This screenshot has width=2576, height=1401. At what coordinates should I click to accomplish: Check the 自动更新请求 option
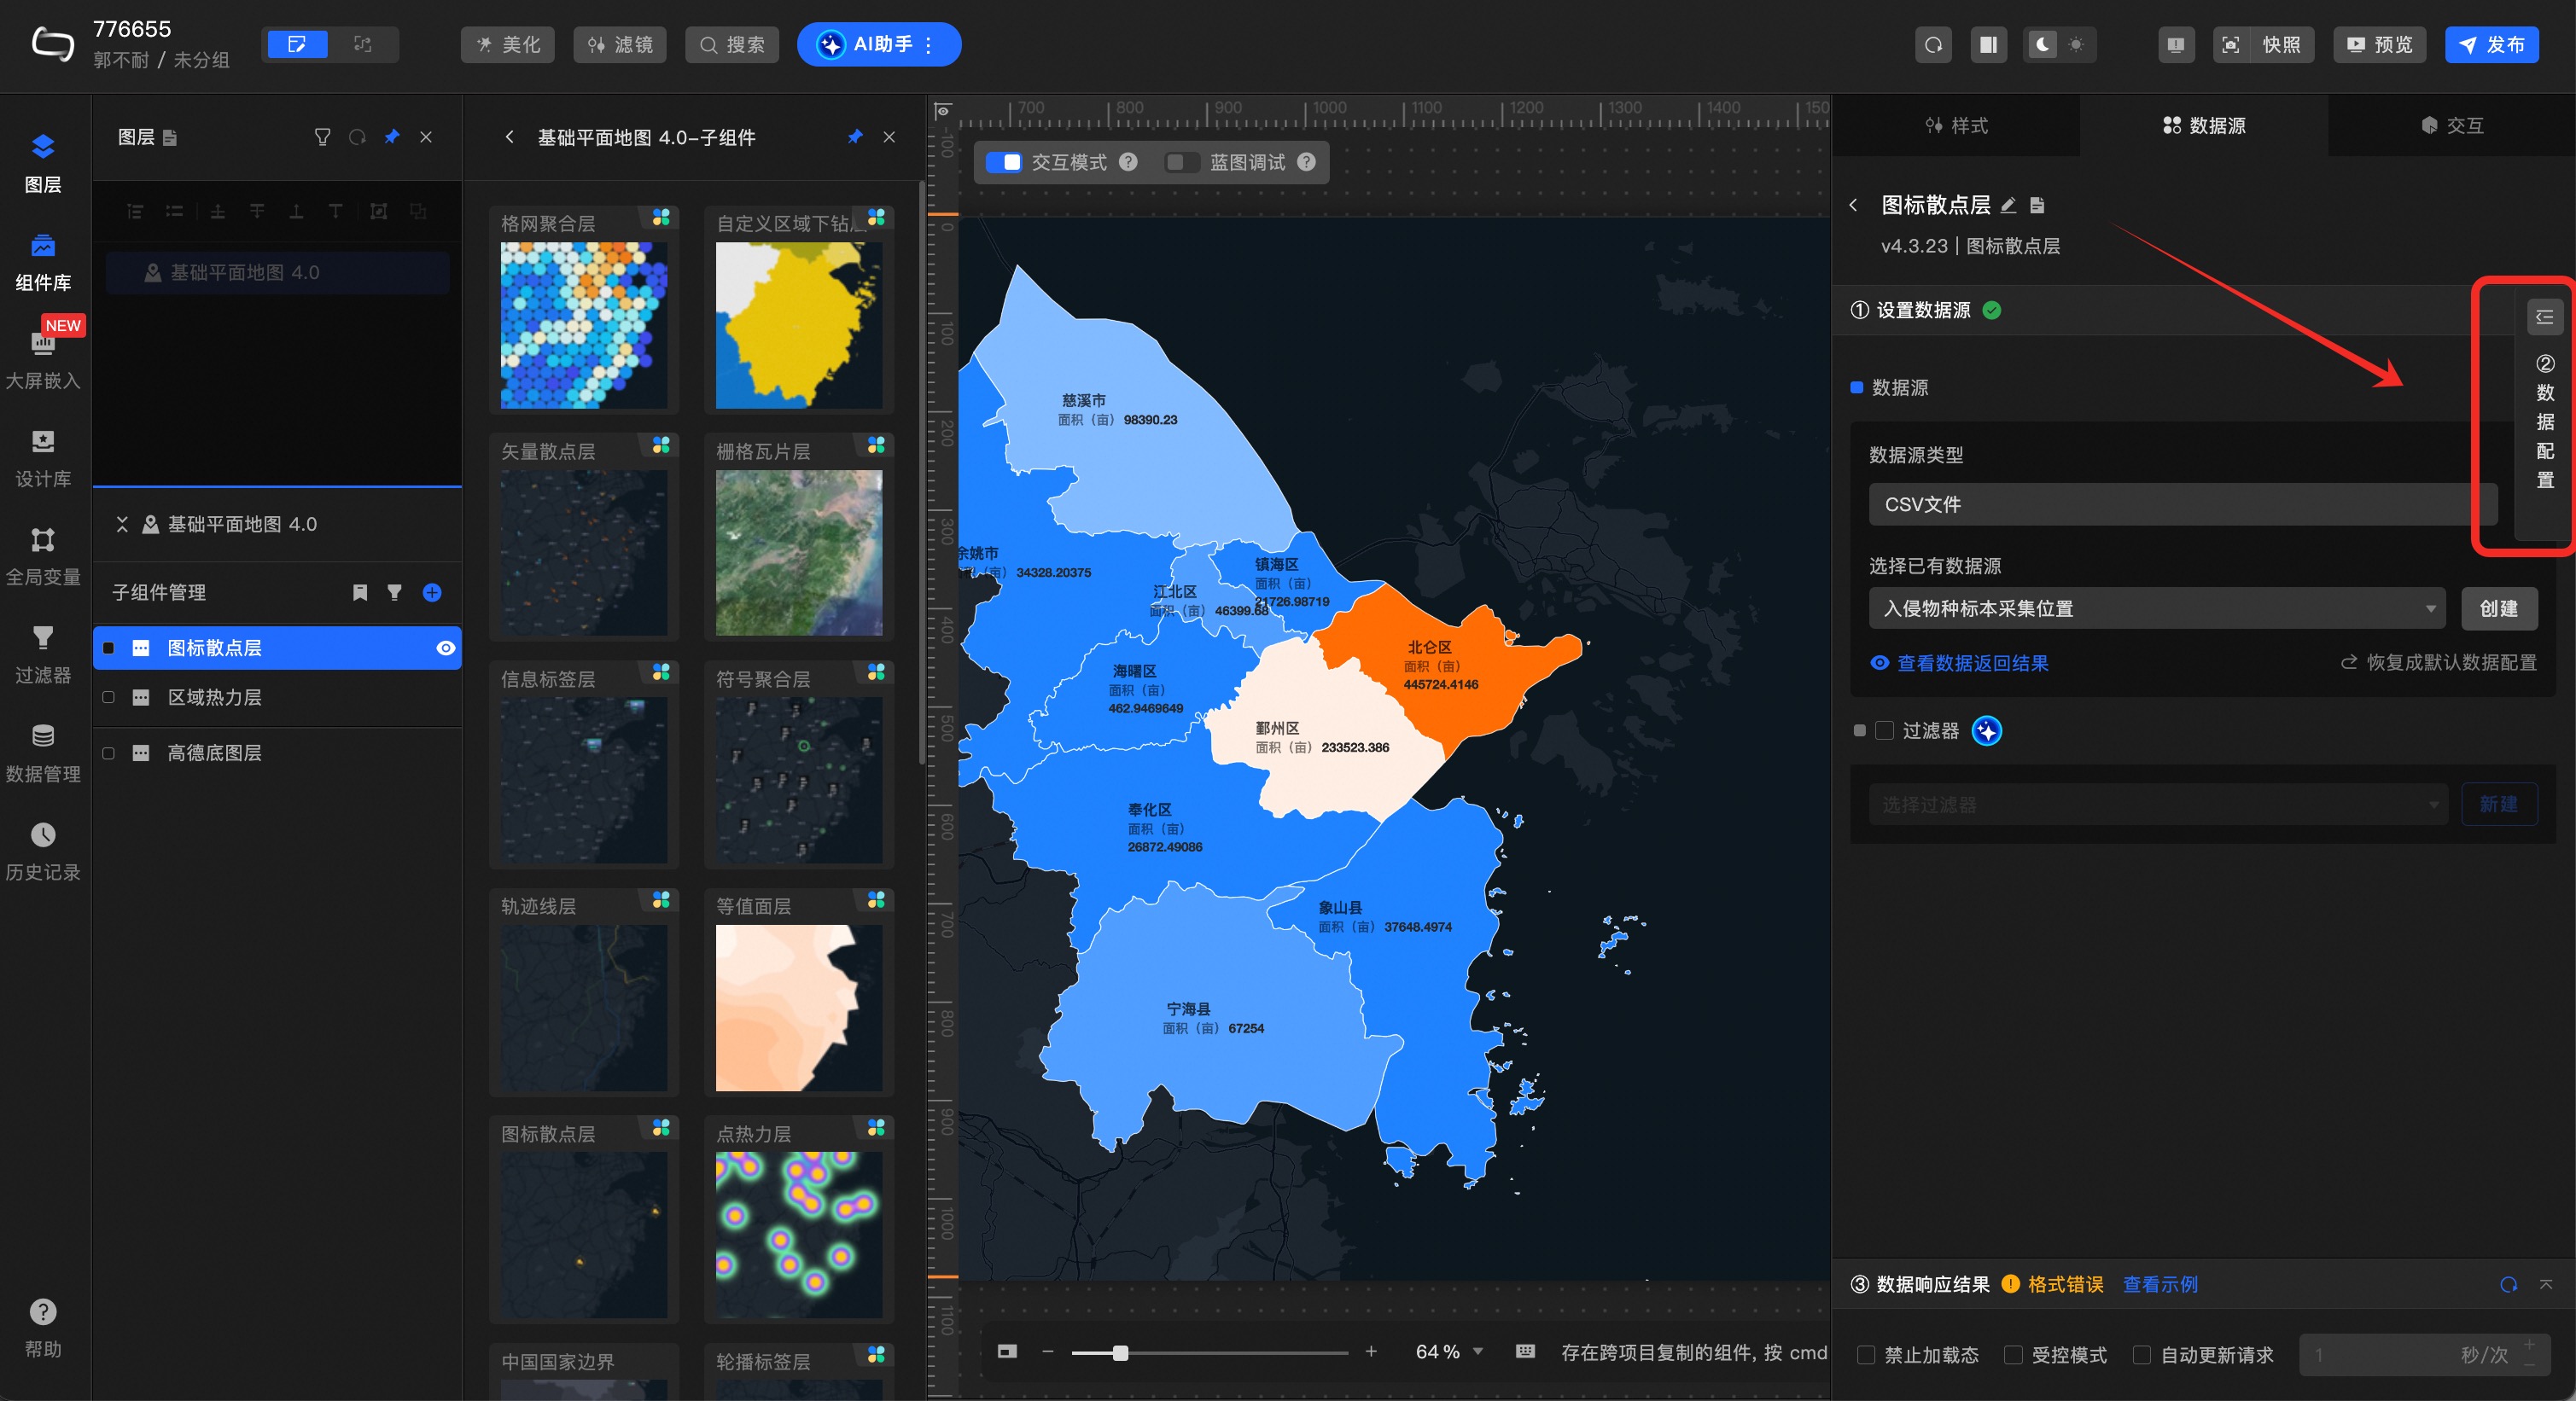[x=2142, y=1354]
